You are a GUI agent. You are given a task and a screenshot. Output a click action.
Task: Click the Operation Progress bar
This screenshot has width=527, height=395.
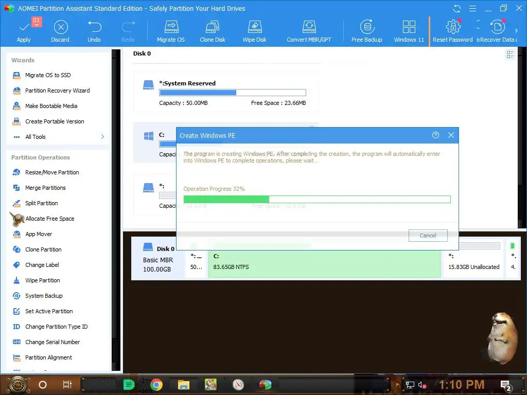317,200
